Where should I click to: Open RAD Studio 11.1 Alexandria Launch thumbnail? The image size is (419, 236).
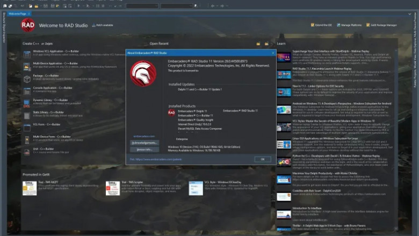pos(284,75)
